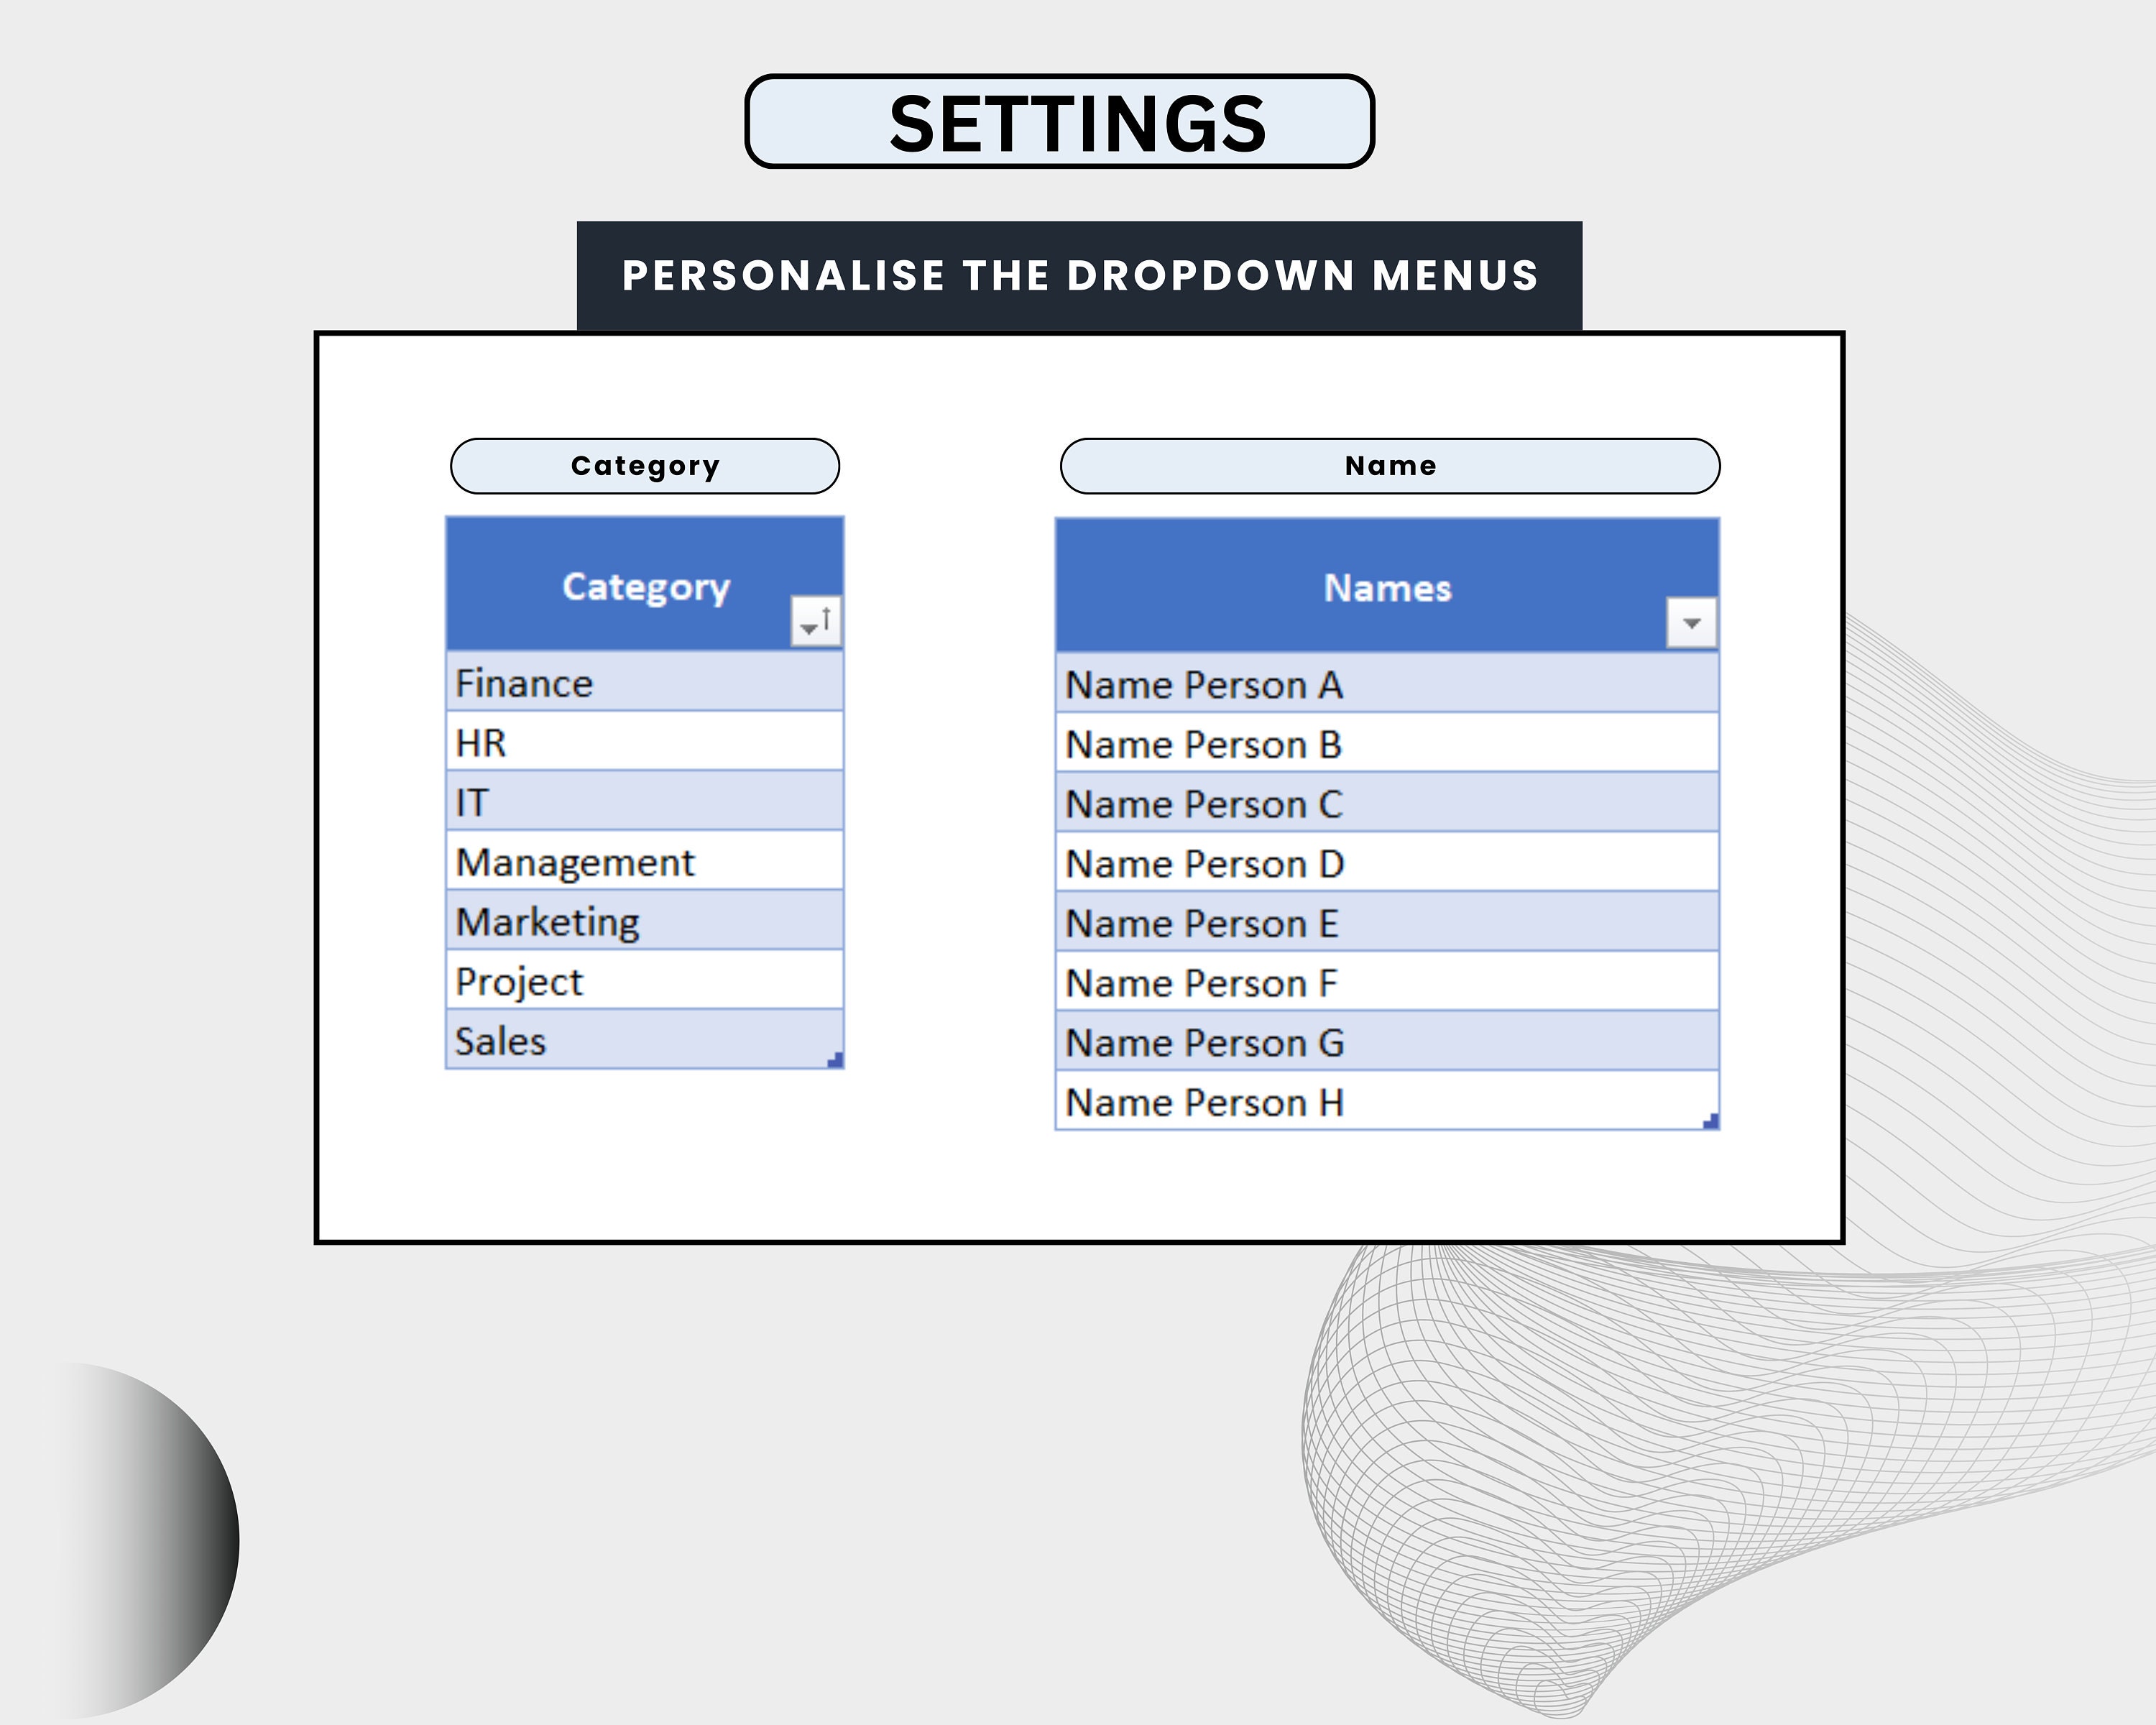
Task: Select the Finance cell in Category list
Action: click(645, 684)
